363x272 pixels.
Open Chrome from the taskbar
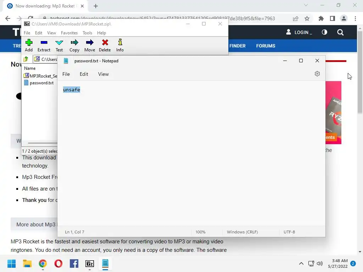click(43, 263)
